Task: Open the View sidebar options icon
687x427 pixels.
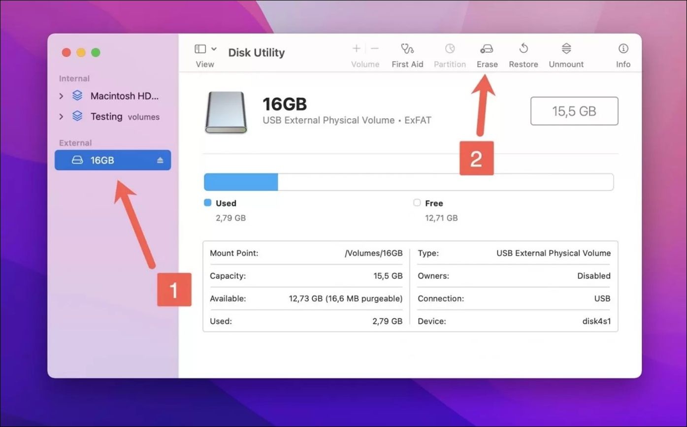Action: [200, 49]
